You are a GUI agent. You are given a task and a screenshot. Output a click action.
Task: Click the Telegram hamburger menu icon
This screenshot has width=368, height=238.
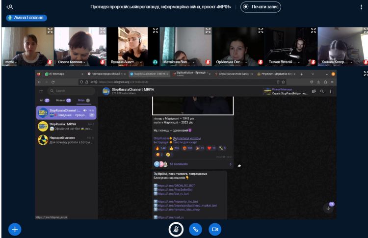pos(42,91)
